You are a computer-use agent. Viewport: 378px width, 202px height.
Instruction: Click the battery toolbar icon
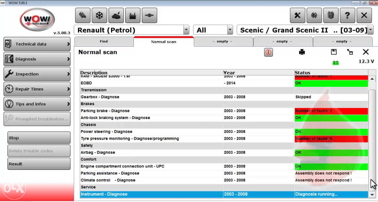pos(133,16)
